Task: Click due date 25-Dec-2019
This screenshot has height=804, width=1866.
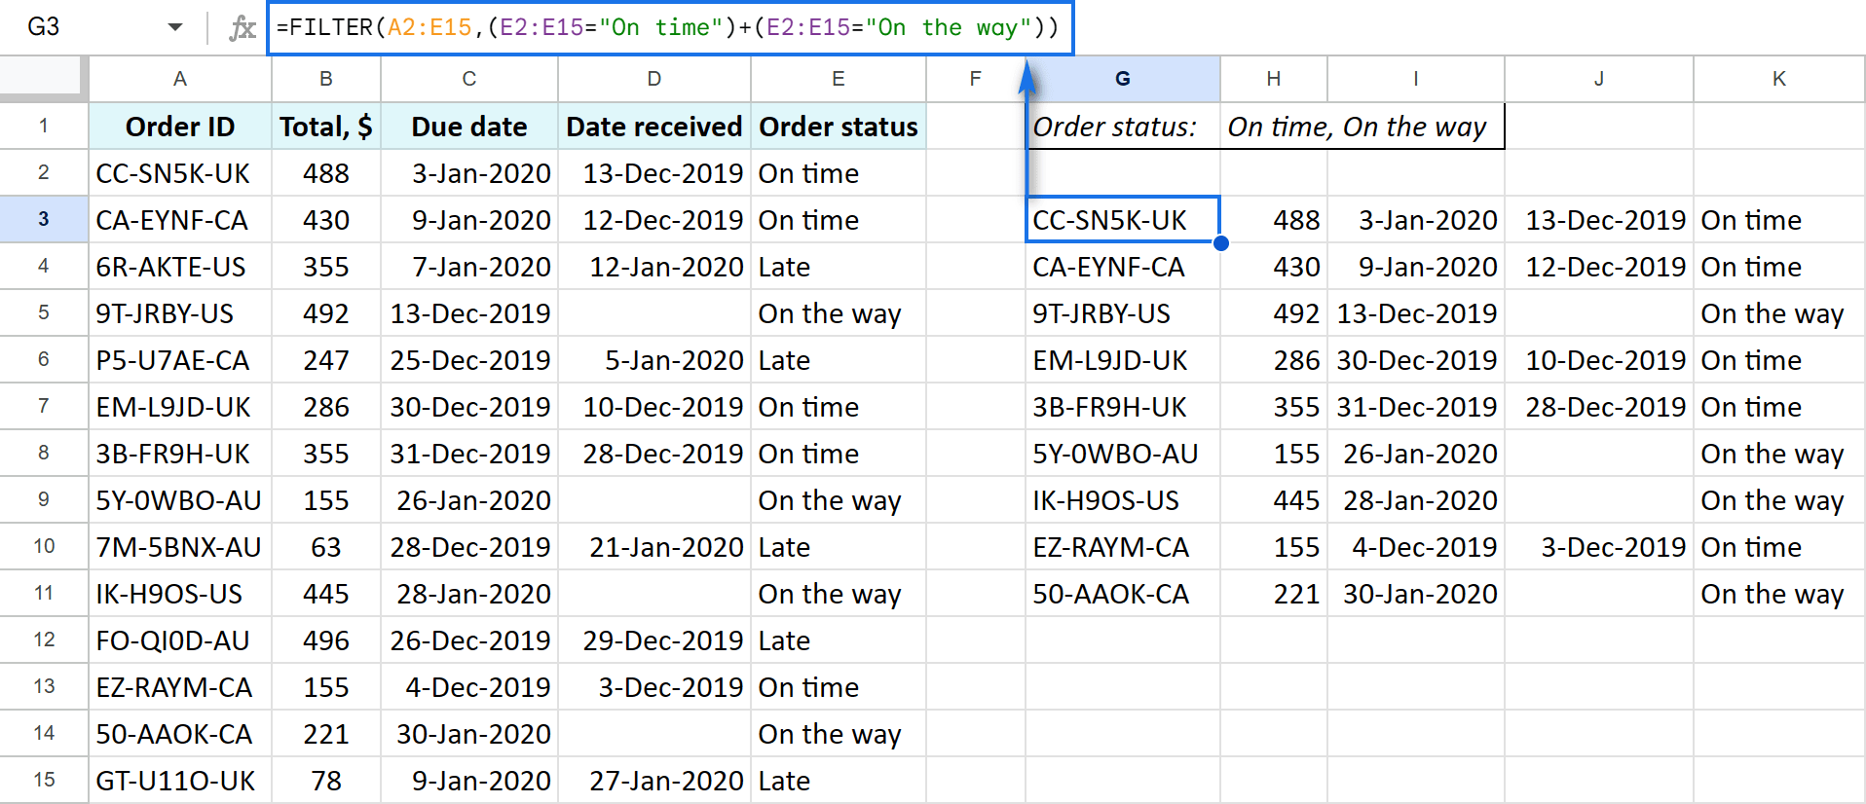Action: click(468, 360)
